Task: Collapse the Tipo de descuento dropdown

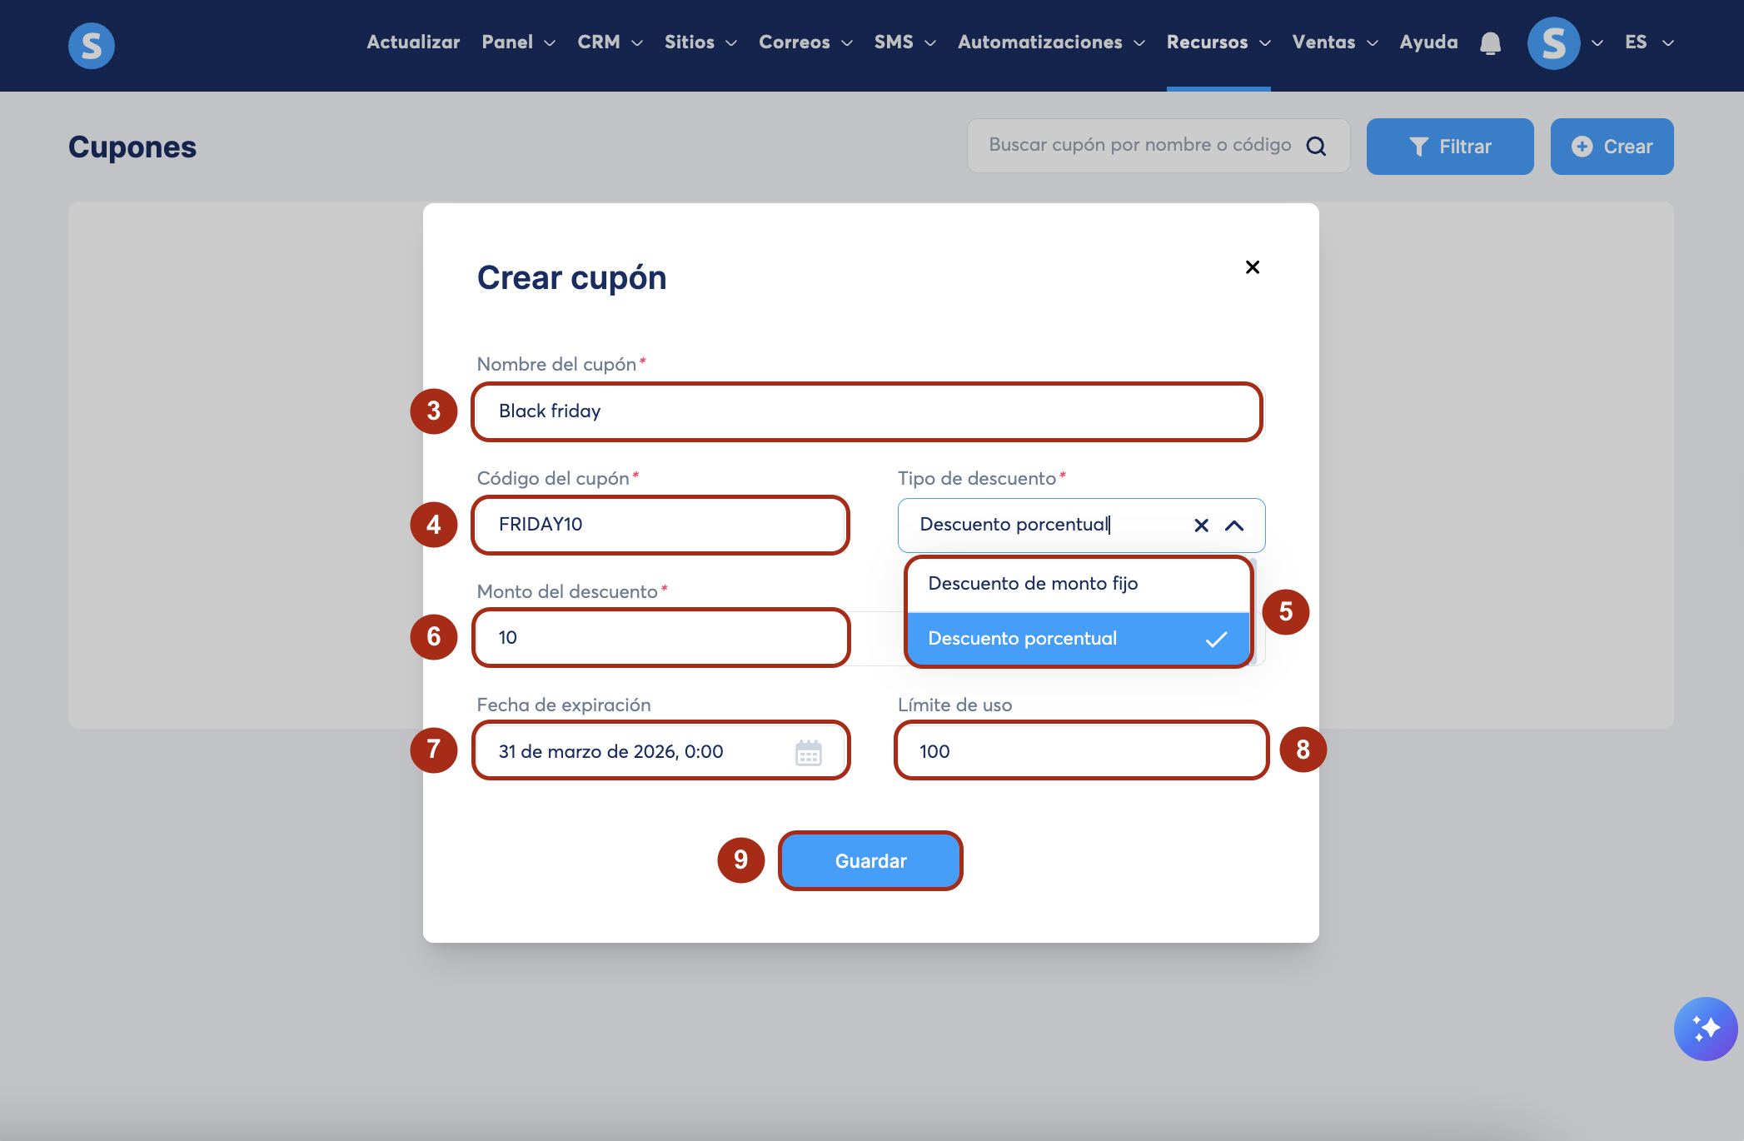Action: click(x=1234, y=526)
